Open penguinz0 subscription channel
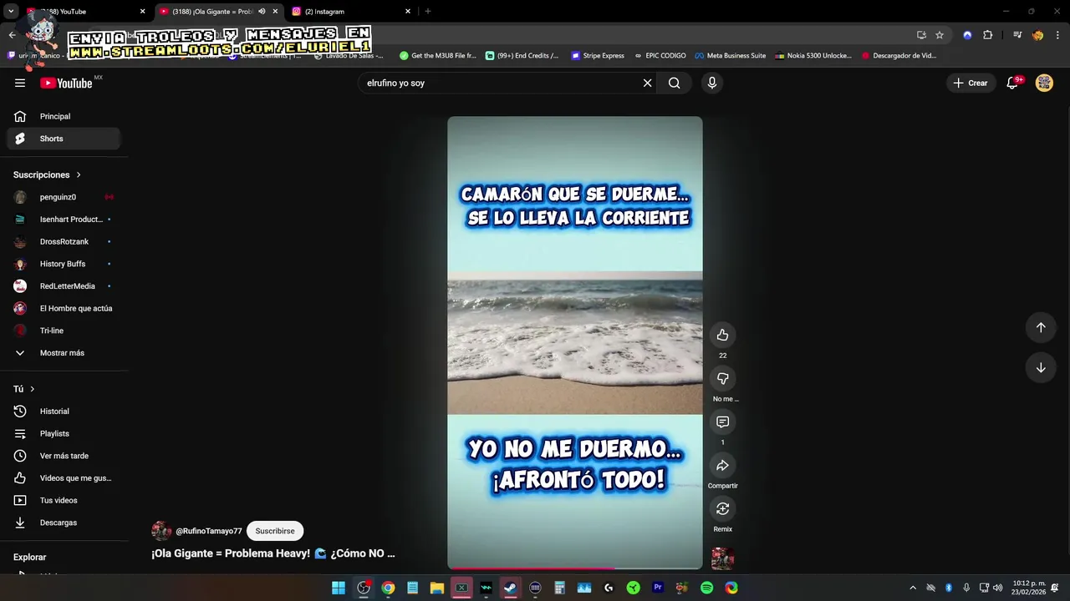 (64, 197)
